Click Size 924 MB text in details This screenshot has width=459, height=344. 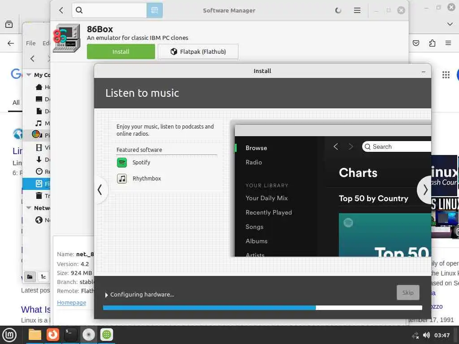pos(74,273)
